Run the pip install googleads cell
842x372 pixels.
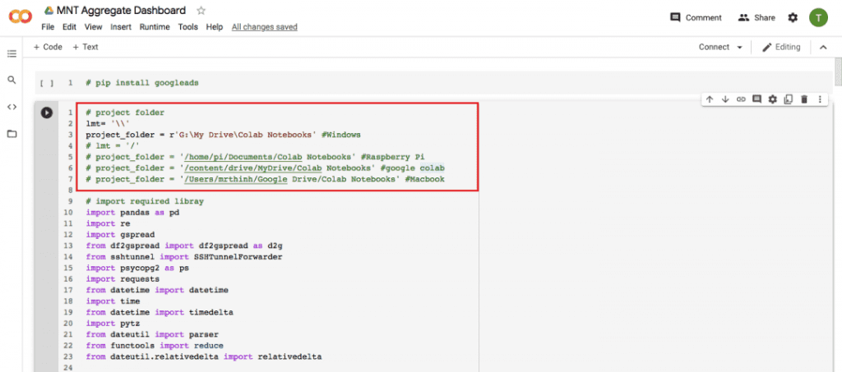[x=47, y=83]
